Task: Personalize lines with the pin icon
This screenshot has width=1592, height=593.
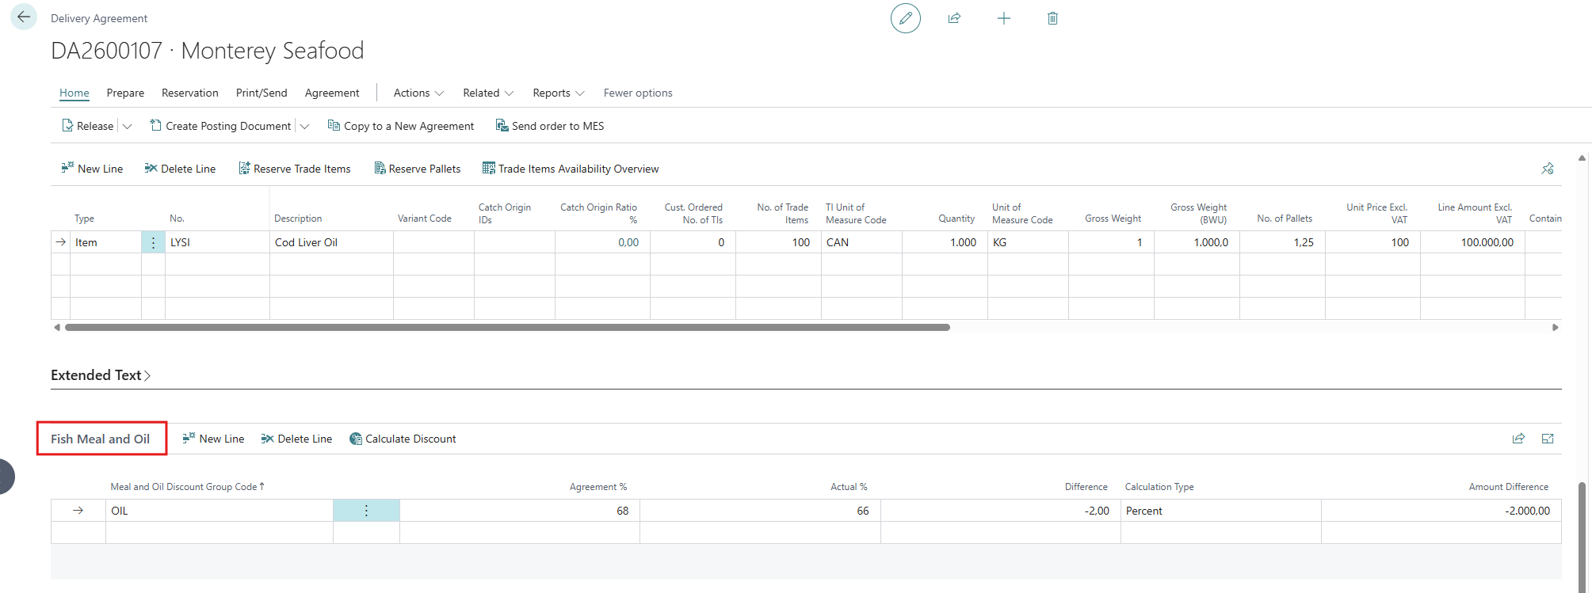Action: pyautogui.click(x=1548, y=169)
